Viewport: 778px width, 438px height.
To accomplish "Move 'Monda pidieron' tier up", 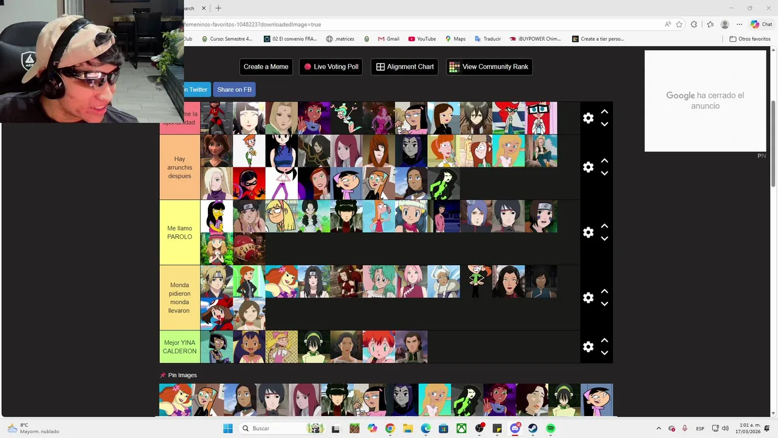I will coord(604,291).
